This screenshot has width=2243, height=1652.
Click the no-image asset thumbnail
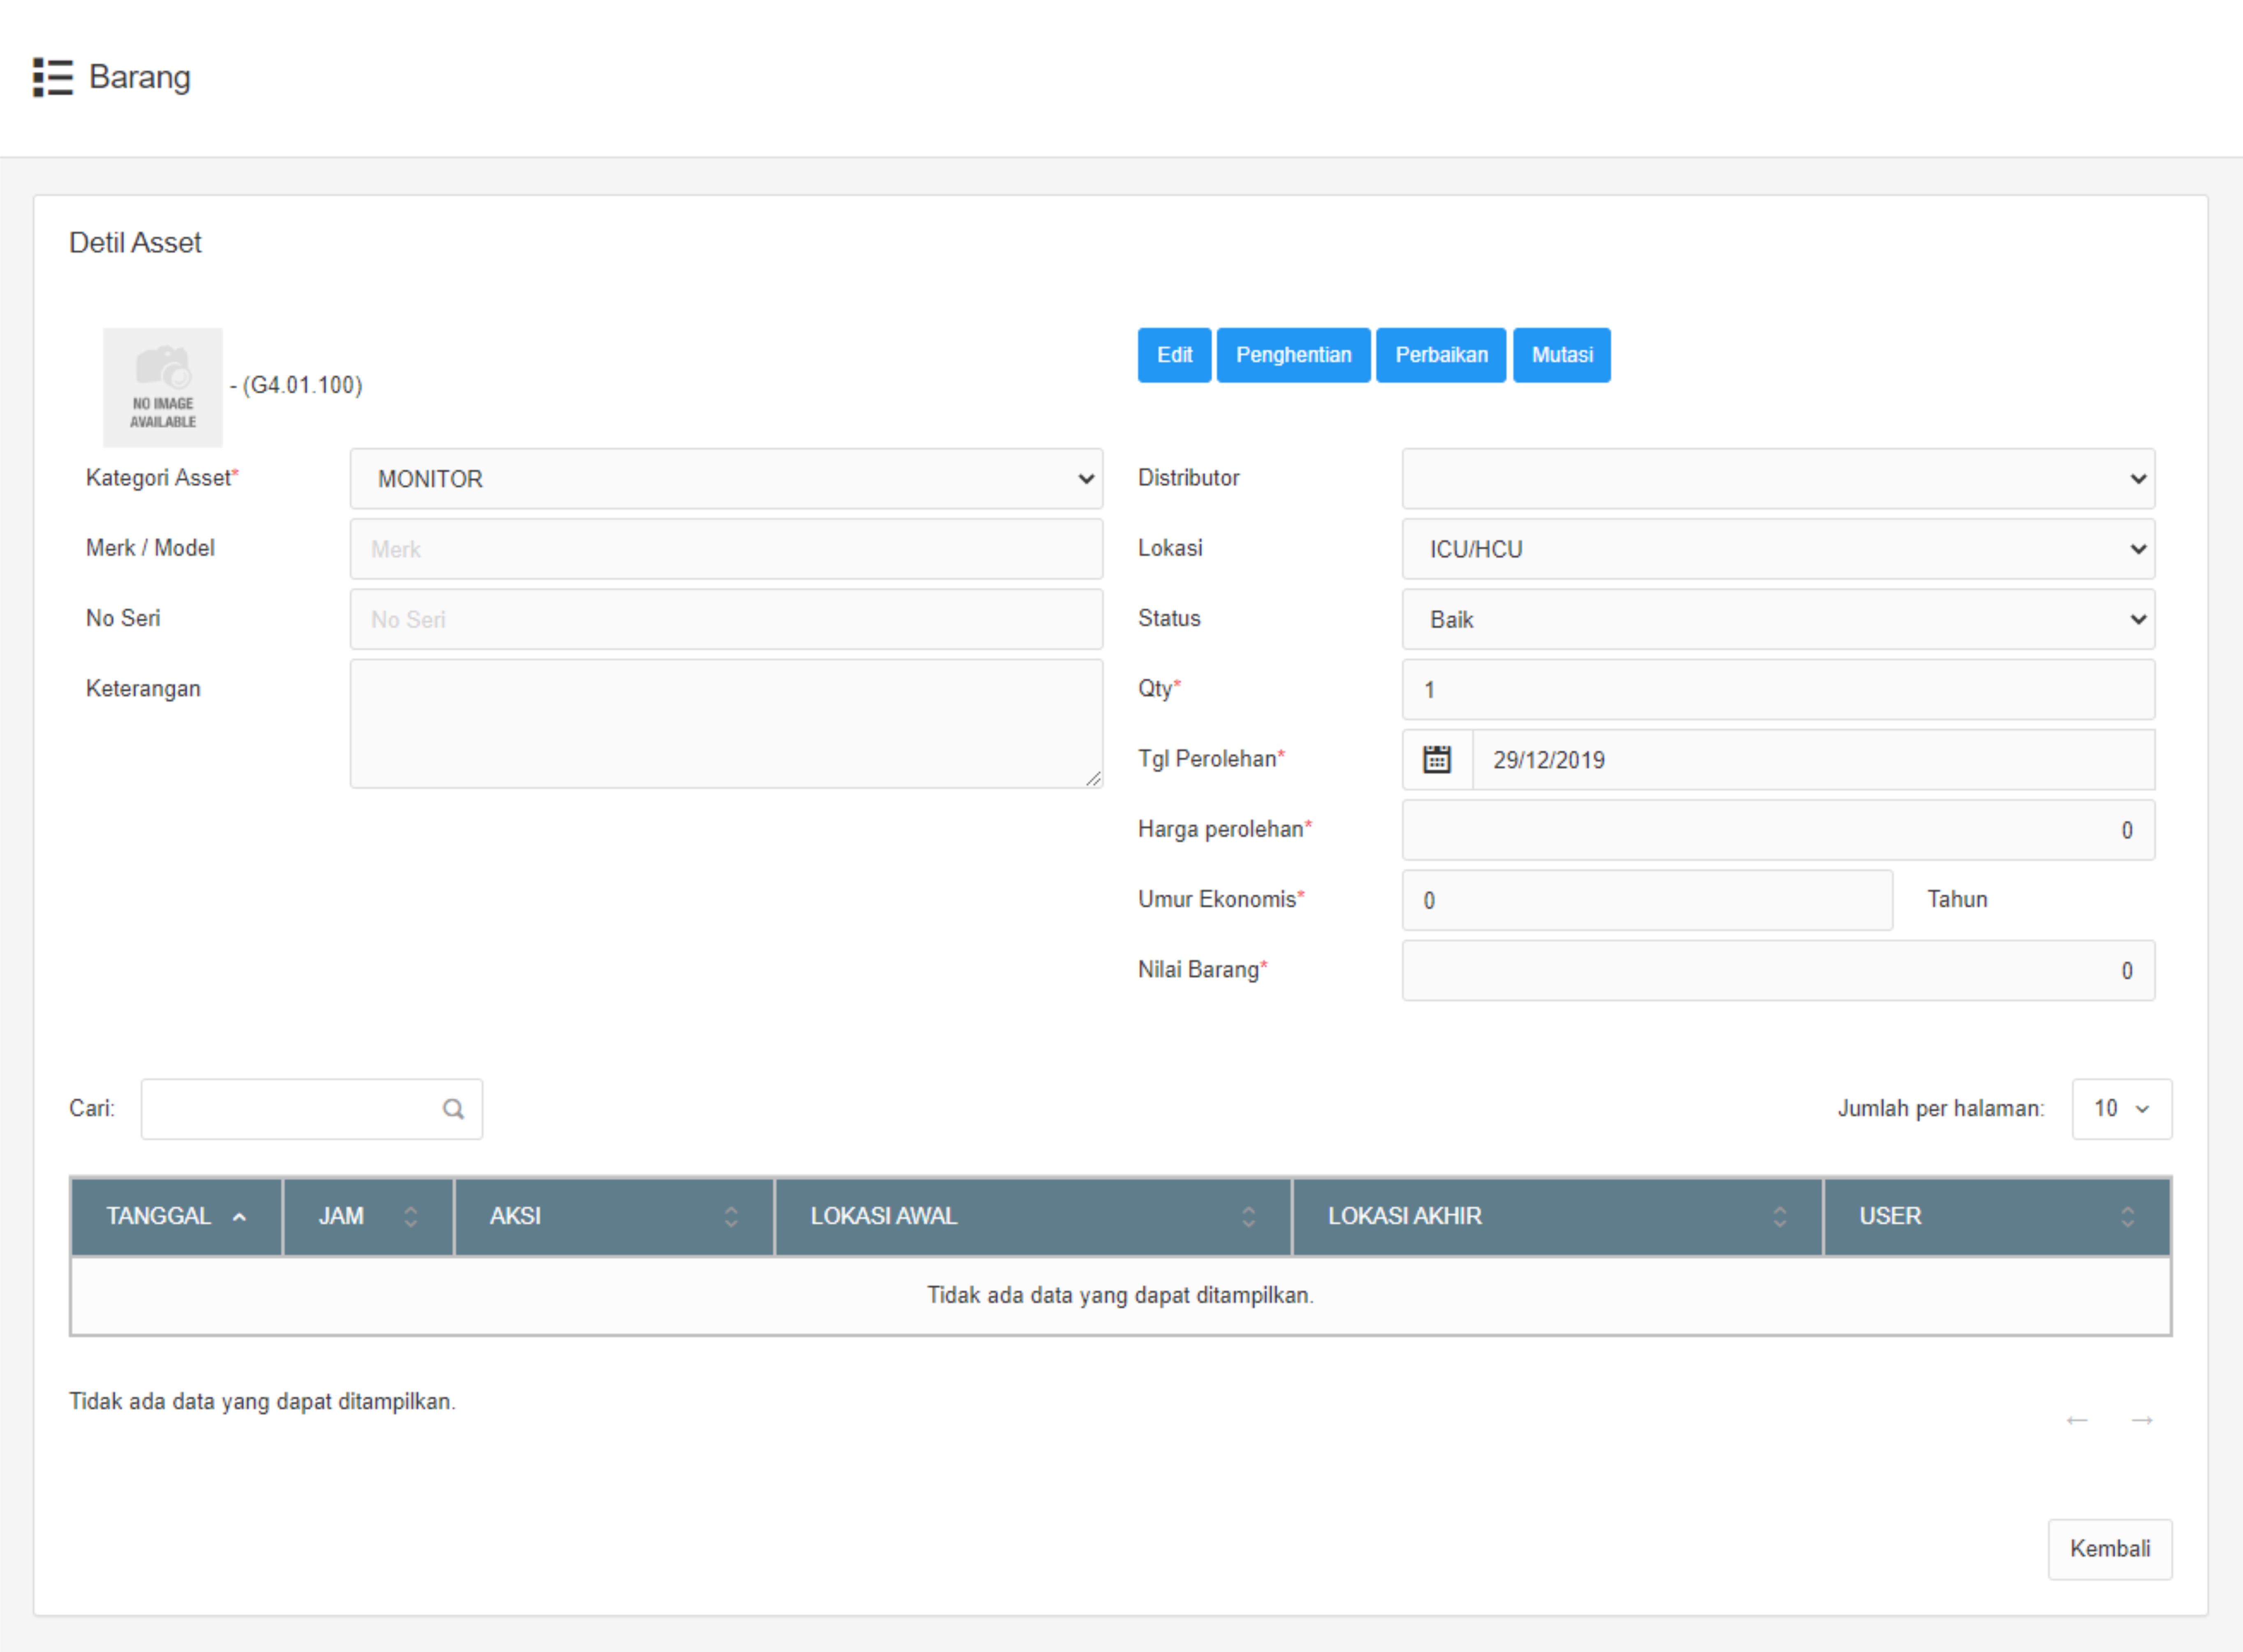tap(163, 387)
